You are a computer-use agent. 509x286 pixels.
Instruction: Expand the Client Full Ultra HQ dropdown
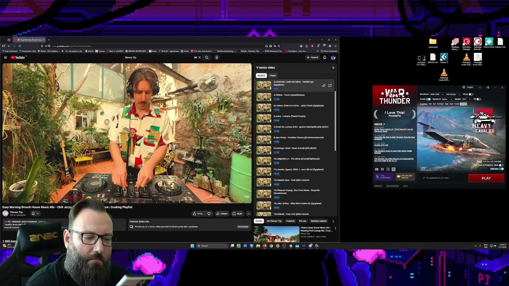493,162
